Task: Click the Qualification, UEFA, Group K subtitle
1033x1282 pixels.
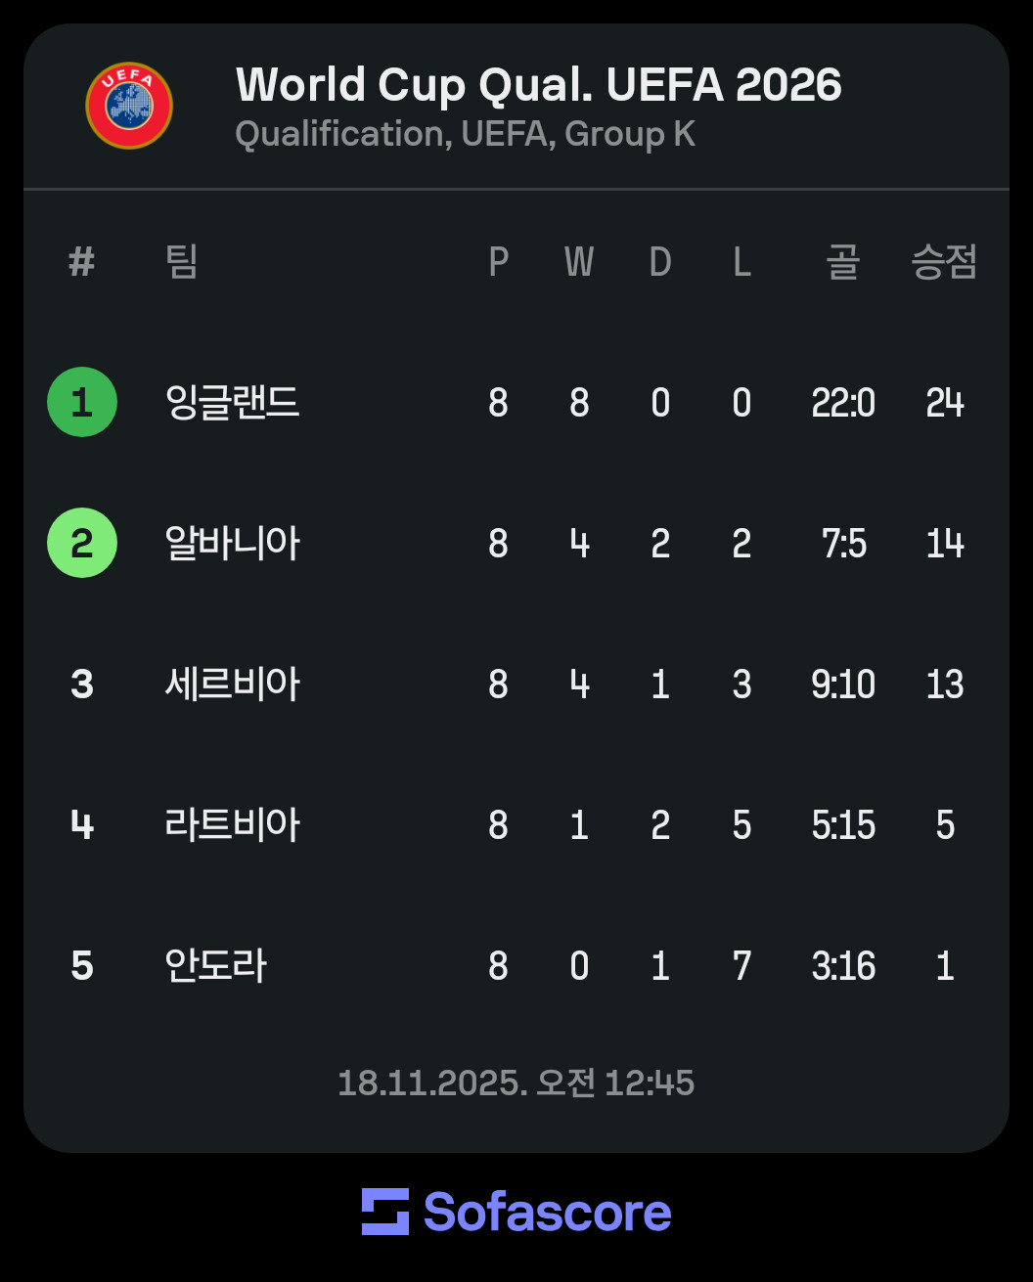Action: (465, 134)
